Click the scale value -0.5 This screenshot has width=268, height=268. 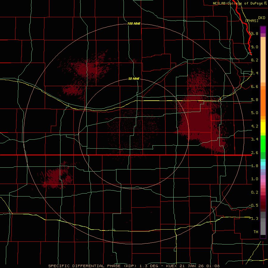tap(253, 205)
